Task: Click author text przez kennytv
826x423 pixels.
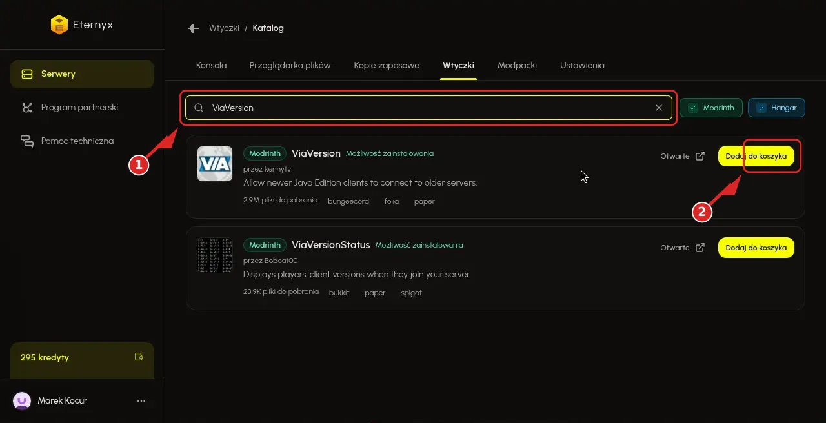Action: (x=267, y=169)
